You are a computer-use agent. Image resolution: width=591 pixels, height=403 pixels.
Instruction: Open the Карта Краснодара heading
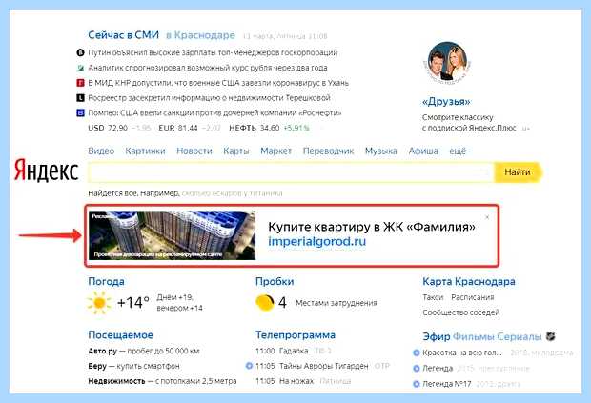coord(469,282)
